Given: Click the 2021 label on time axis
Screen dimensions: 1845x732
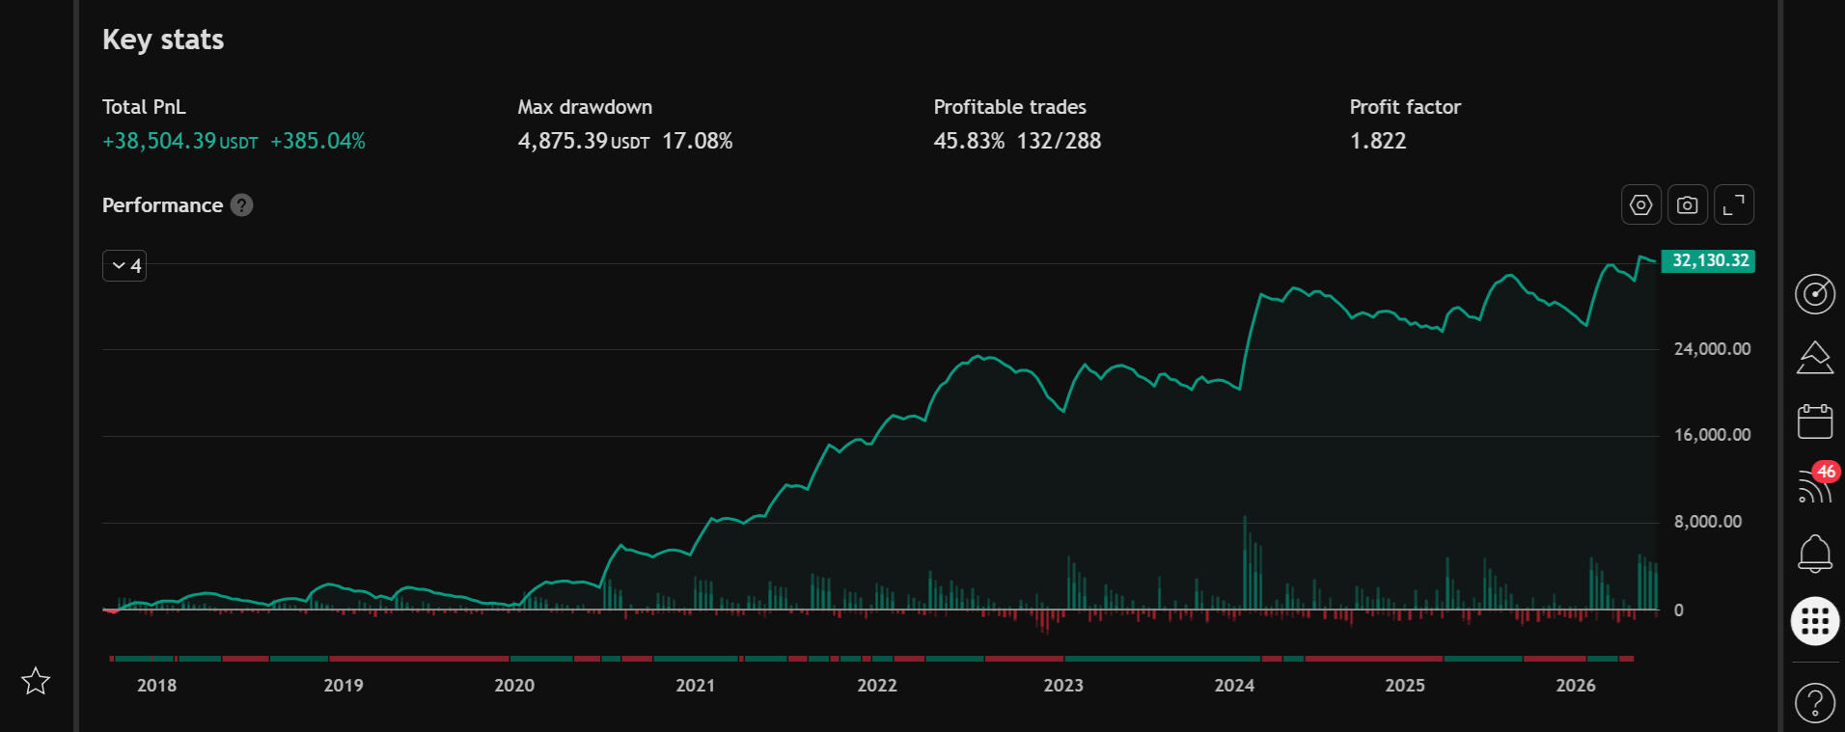Looking at the screenshot, I should pos(695,686).
